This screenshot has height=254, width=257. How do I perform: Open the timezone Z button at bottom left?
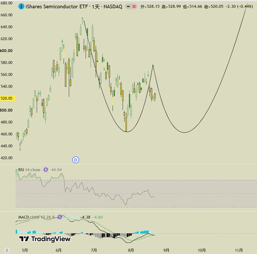[7, 250]
